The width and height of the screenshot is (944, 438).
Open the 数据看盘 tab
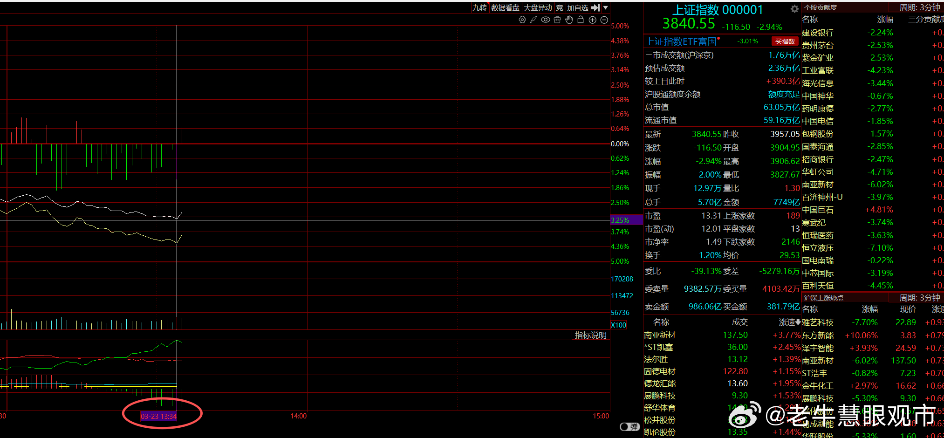505,7
